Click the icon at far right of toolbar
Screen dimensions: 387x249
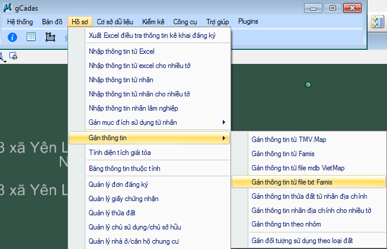coord(378,23)
